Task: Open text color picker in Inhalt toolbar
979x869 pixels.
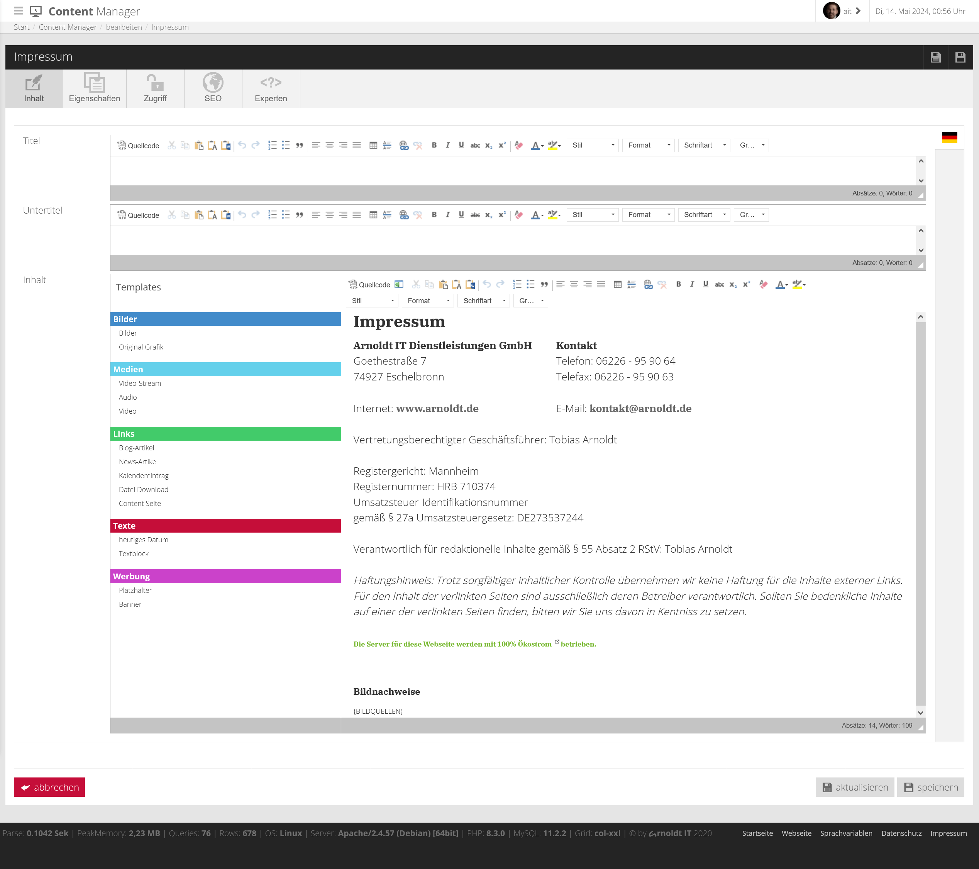Action: point(782,284)
